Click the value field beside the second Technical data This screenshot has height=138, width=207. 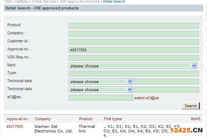[167, 90]
